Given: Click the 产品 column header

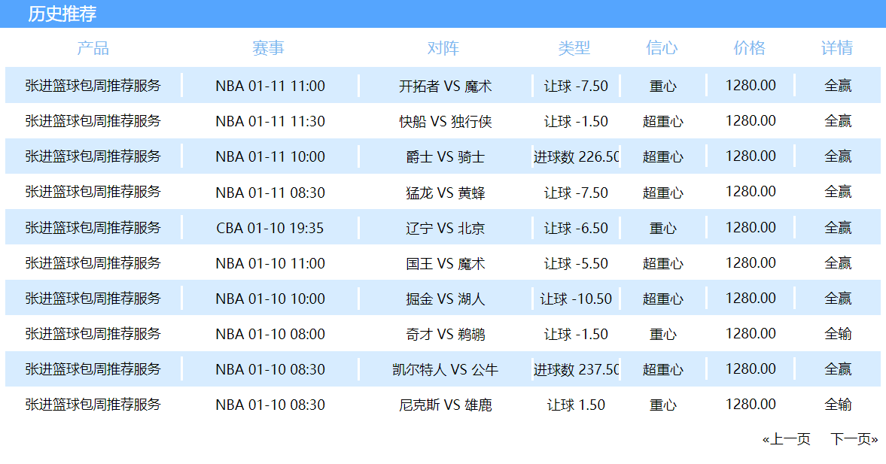Looking at the screenshot, I should [93, 48].
